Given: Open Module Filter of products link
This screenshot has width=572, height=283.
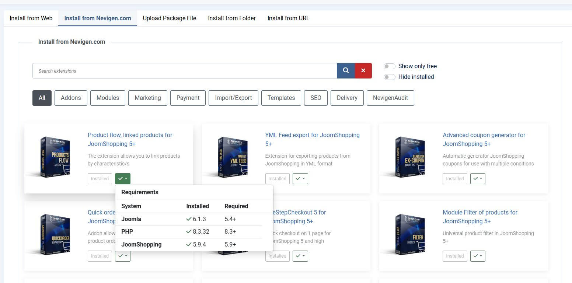Looking at the screenshot, I should coord(480,217).
